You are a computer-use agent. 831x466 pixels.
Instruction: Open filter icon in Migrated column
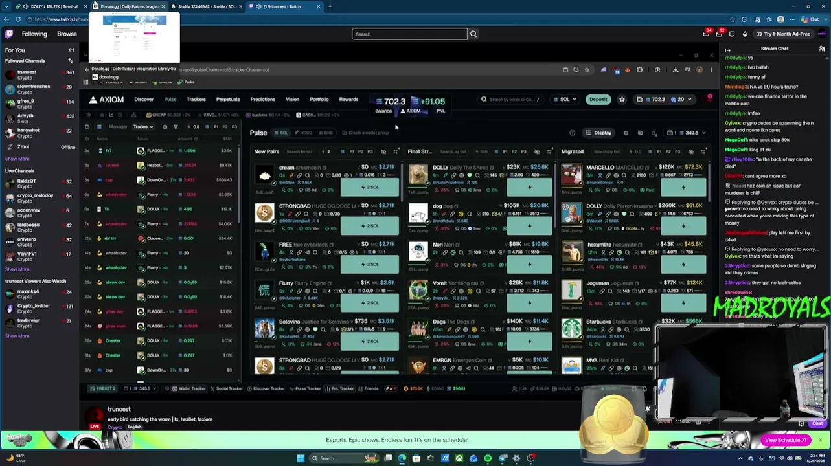(x=703, y=151)
